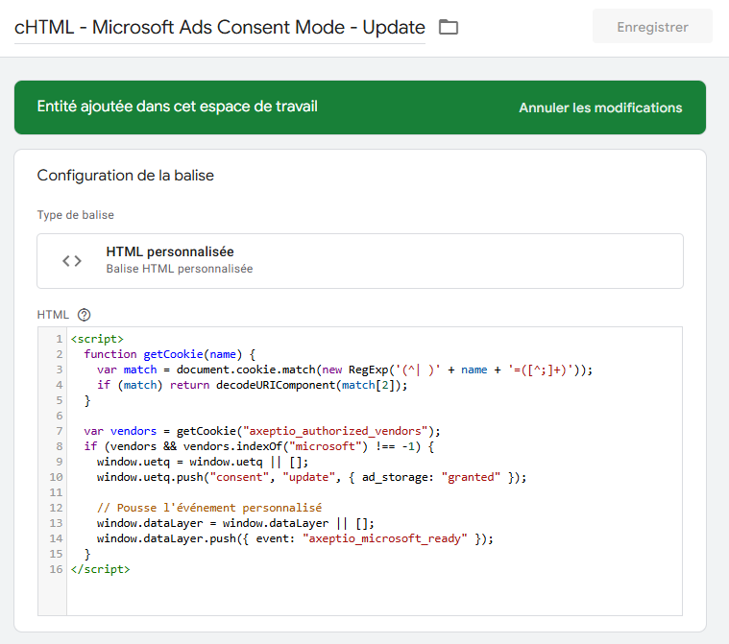Click the HTML help question mark icon

[85, 315]
